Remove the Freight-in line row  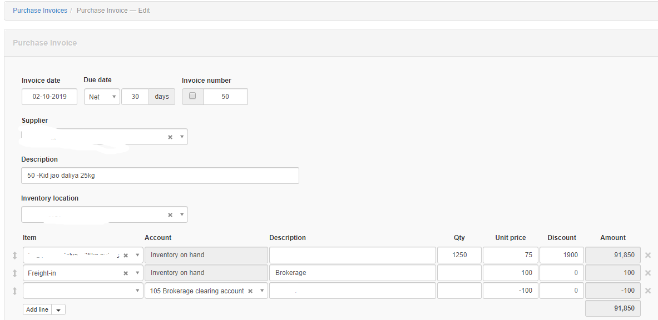pos(648,273)
